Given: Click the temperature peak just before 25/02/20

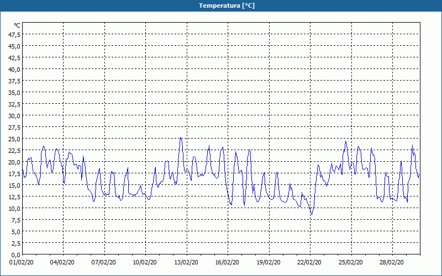Looking at the screenshot, I should pyautogui.click(x=346, y=141).
